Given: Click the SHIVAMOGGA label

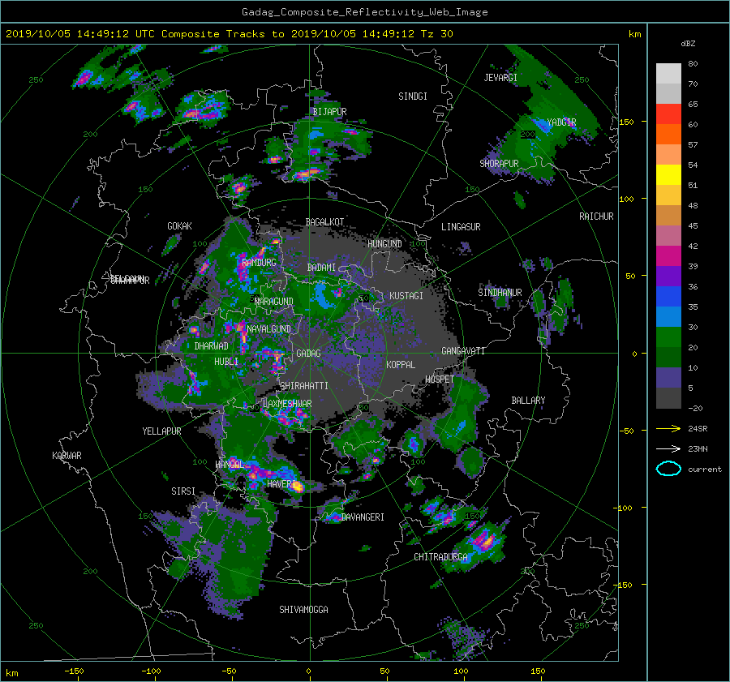Looking at the screenshot, I should pos(303,609).
